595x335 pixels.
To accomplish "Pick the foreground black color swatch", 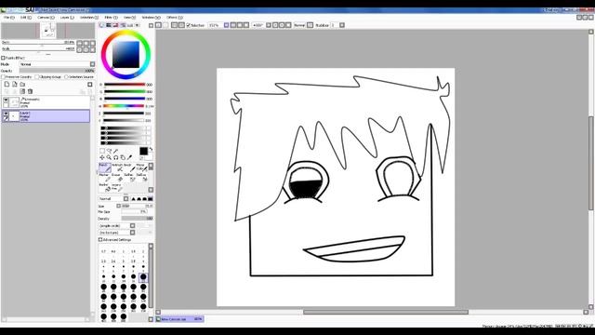I will (x=143, y=151).
